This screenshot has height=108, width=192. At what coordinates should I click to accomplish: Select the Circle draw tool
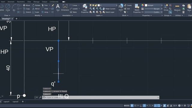(8, 7)
